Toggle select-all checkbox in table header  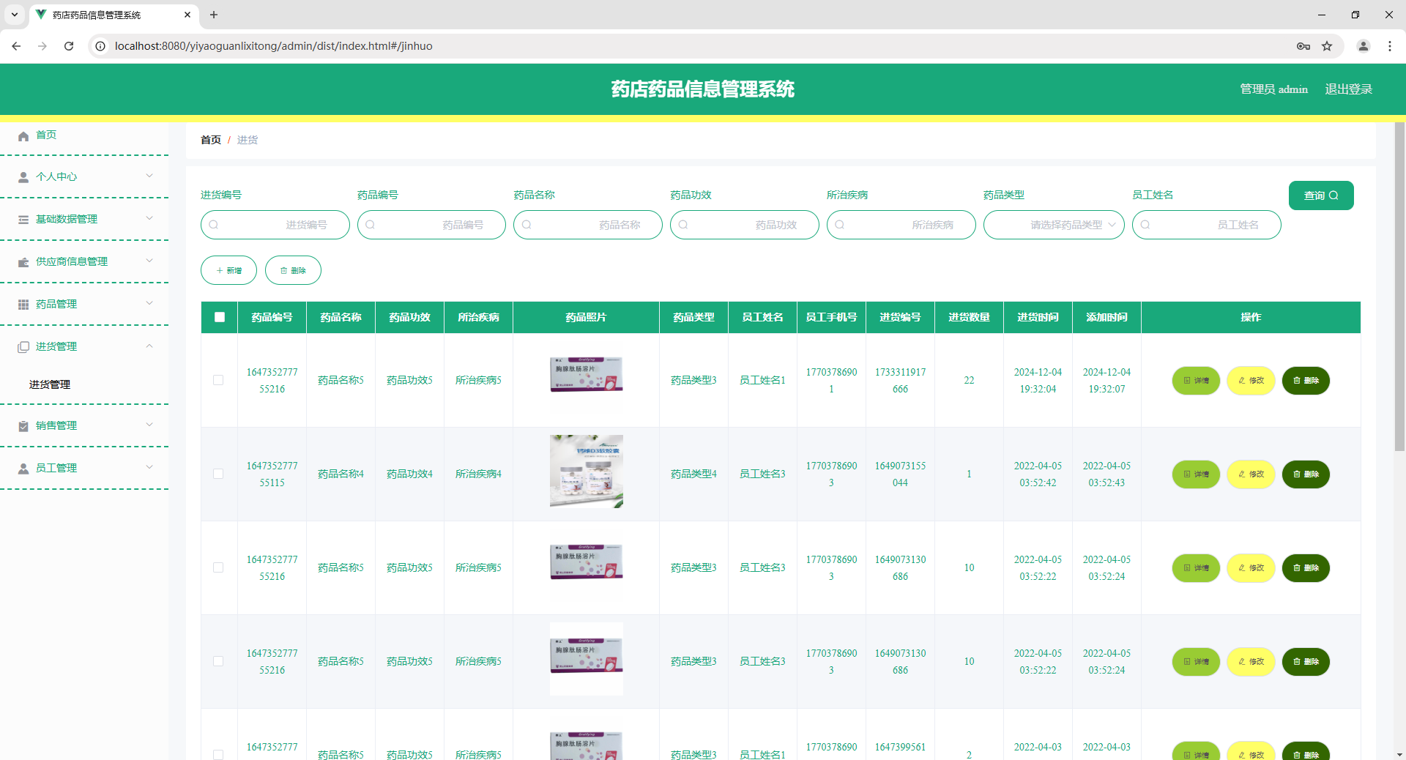click(220, 317)
